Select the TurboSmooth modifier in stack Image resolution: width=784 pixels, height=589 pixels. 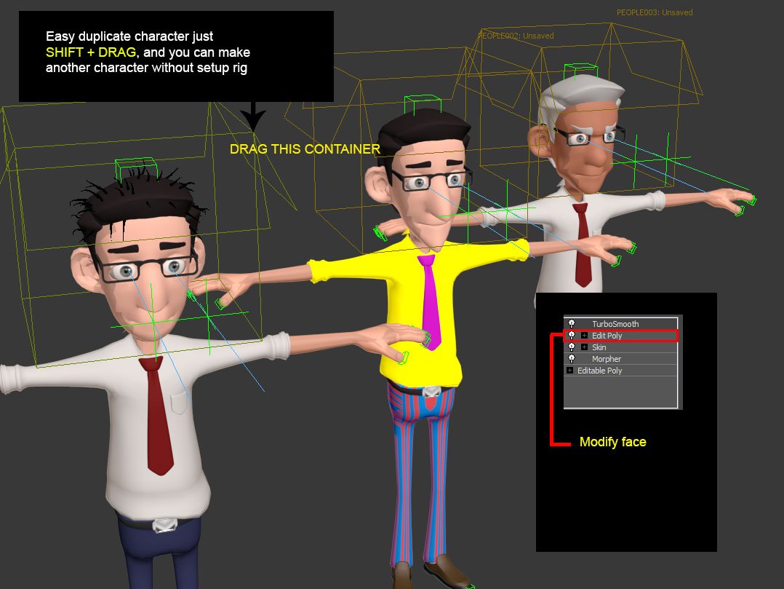point(615,324)
